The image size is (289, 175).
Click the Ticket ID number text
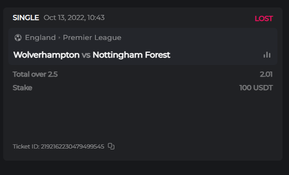tap(72, 147)
